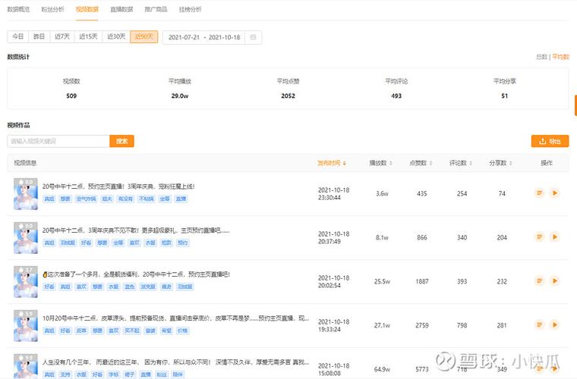This screenshot has height=379, width=577.
Task: Open the video title starting 20号中午十二点，3周年庆典
Action: click(136, 230)
